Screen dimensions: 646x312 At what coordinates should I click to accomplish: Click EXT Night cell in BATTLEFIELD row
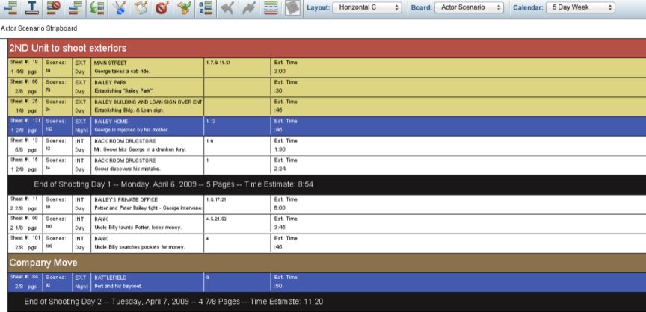click(x=81, y=282)
